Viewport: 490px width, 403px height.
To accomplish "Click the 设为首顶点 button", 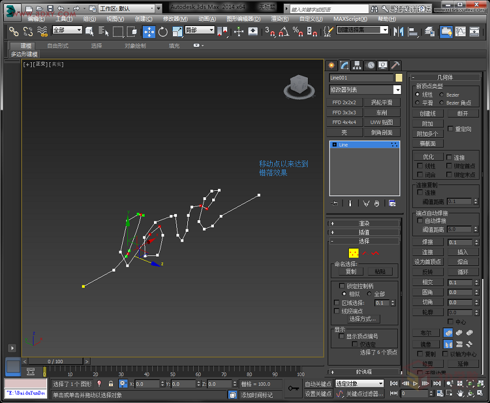I will coord(428,262).
